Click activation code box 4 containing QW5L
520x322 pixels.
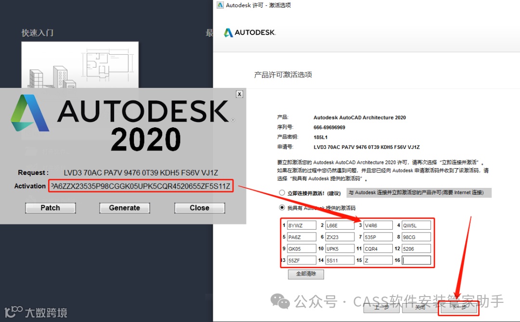[416, 225]
